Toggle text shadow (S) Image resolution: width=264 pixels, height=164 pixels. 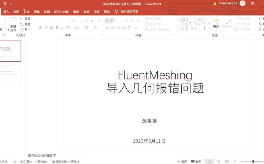click(57, 28)
